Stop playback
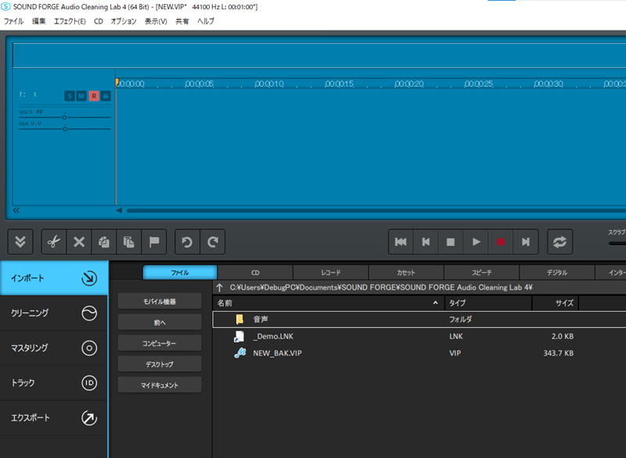This screenshot has width=626, height=458. [x=451, y=242]
